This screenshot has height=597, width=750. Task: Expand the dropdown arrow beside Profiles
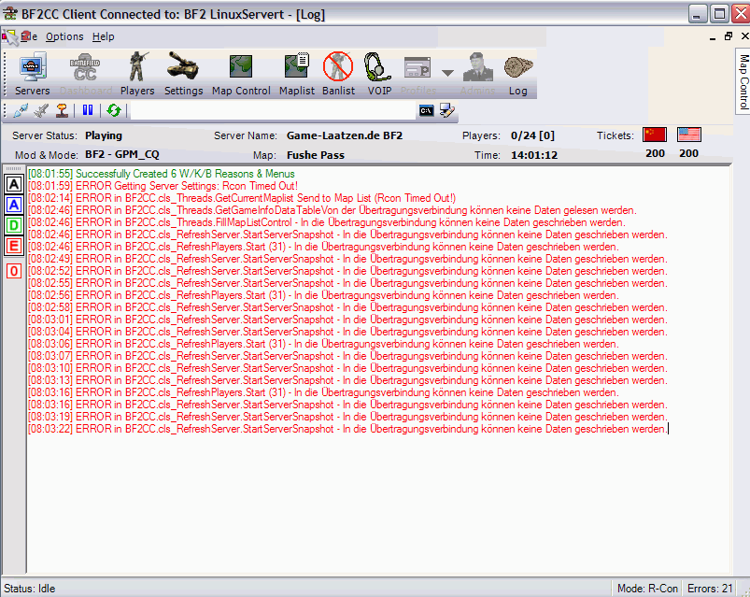(447, 73)
